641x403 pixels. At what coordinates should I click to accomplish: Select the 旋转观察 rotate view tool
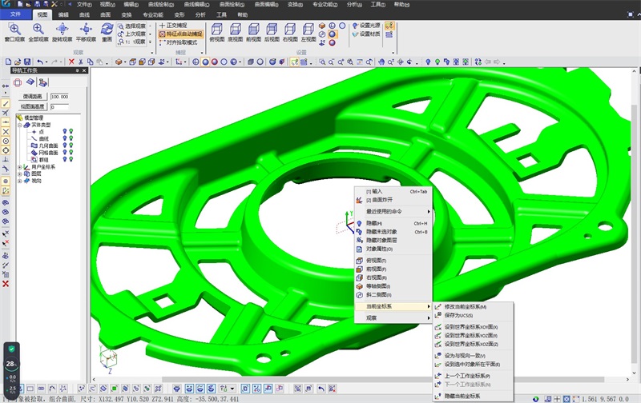point(62,29)
